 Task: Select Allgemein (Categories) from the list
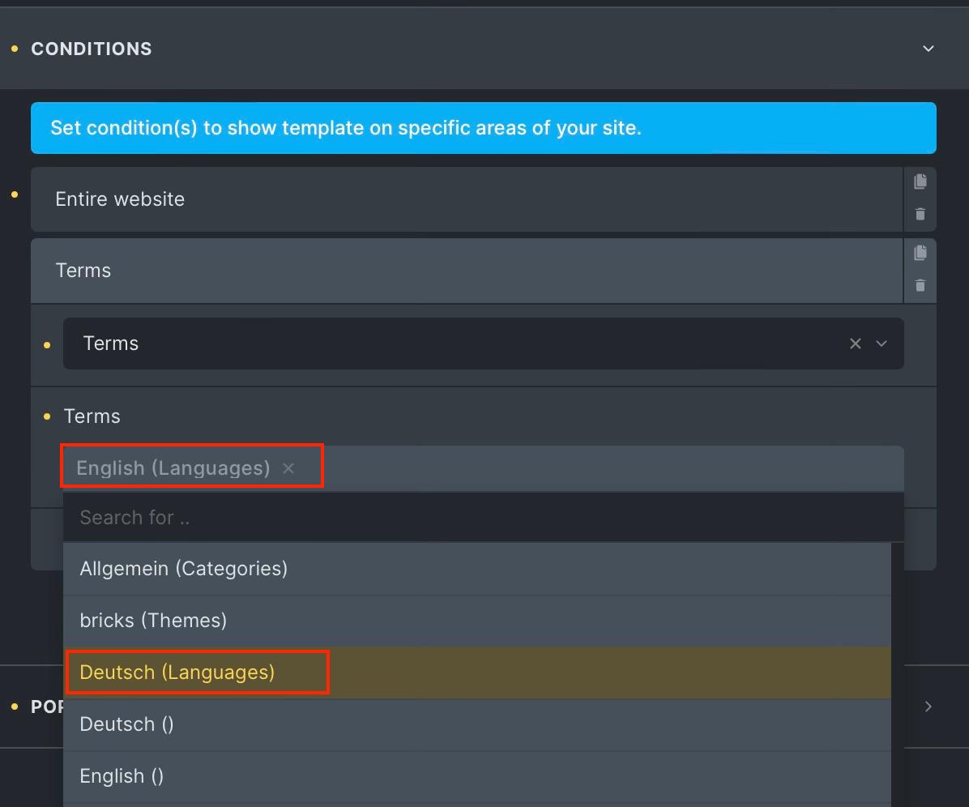click(x=184, y=568)
